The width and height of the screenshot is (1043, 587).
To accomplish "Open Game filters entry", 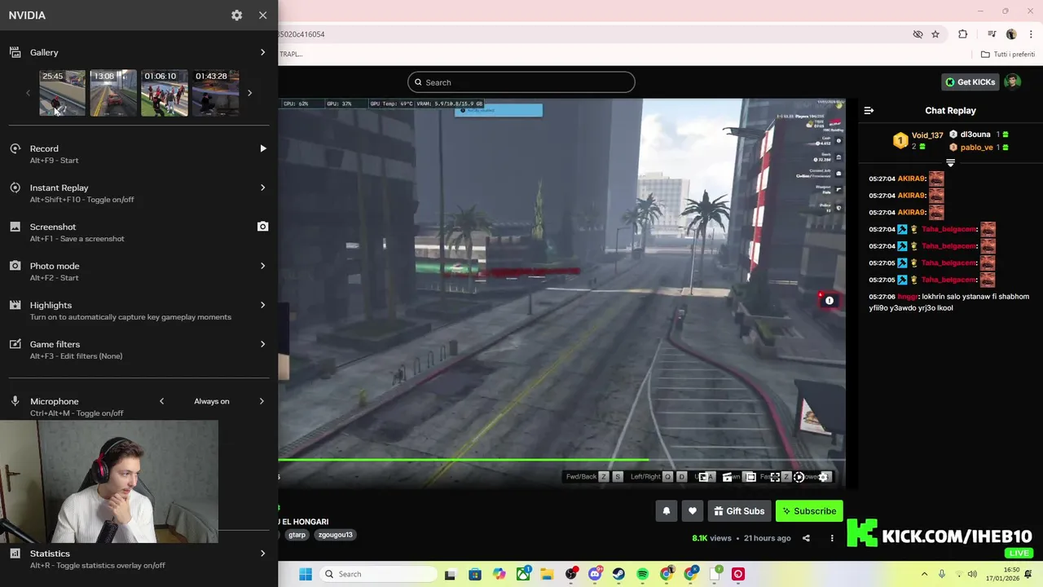I will click(139, 350).
